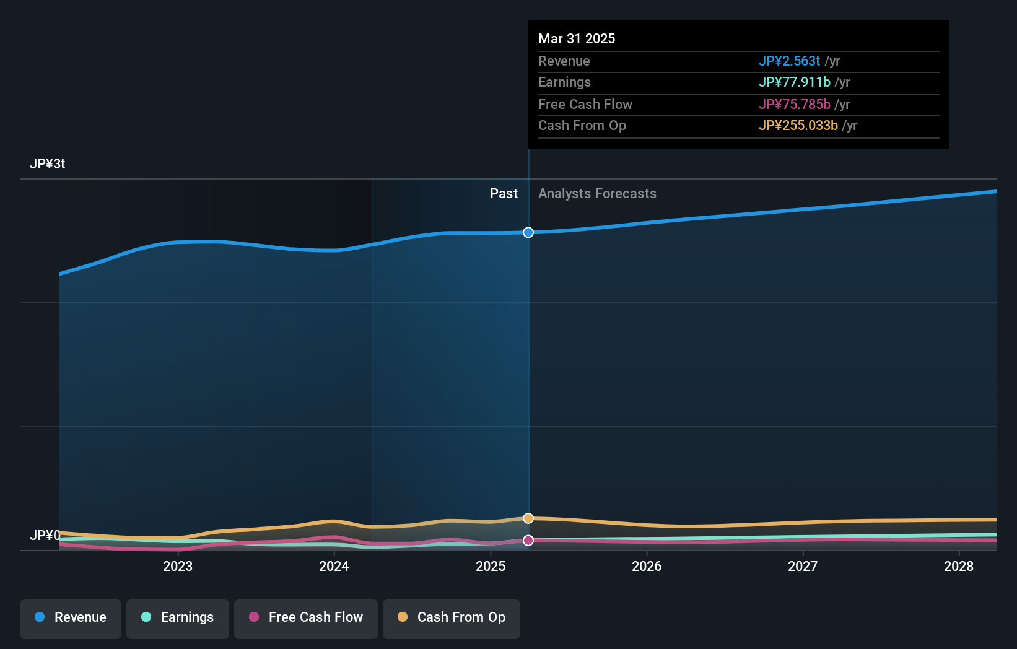1017x649 pixels.
Task: Click the Past section label
Action: [x=504, y=194]
